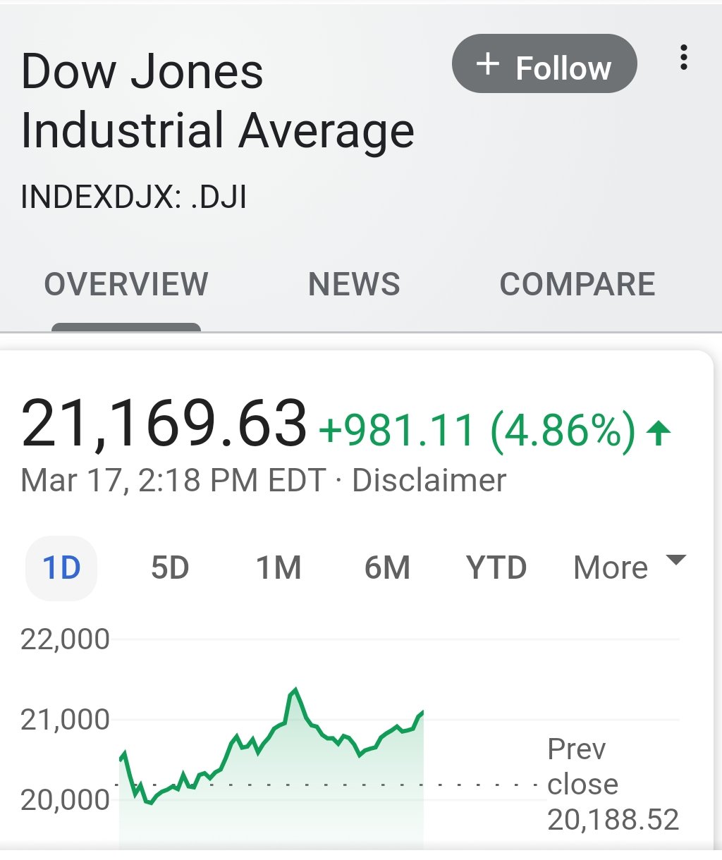Select the 1D time range
Image resolution: width=722 pixels, height=860 pixels.
[61, 567]
